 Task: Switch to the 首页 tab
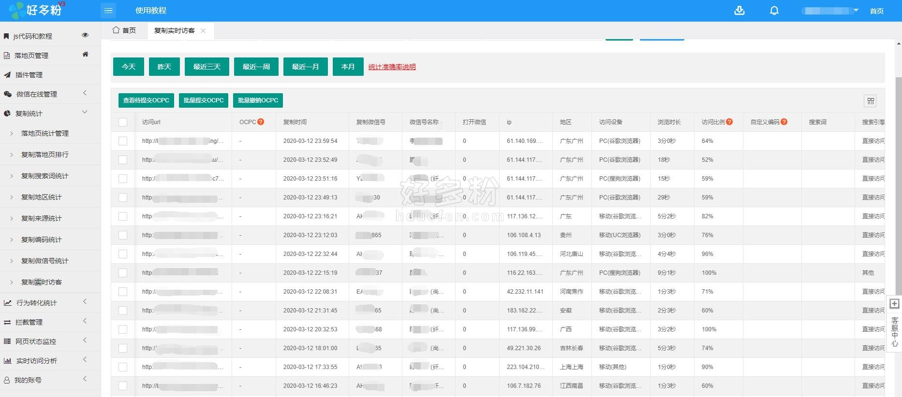point(124,30)
